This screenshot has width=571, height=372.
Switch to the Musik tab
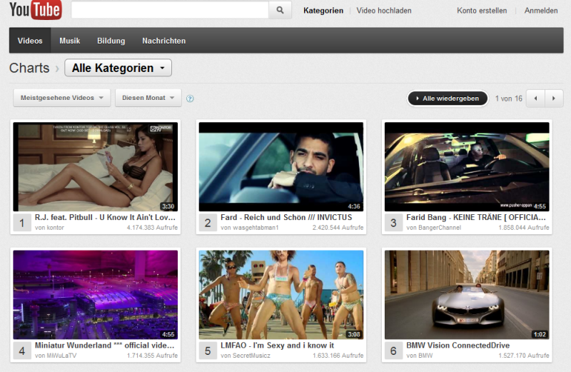pos(70,41)
